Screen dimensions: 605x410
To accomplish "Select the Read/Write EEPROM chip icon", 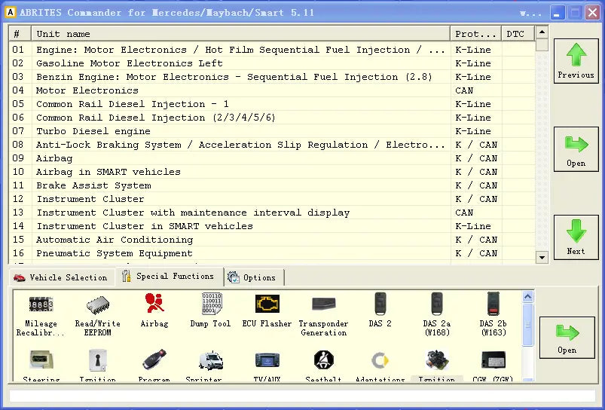I will click(98, 305).
